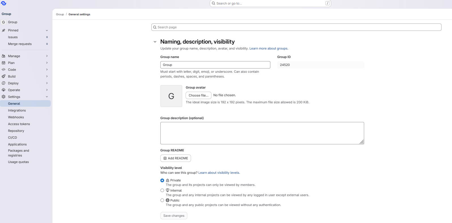Click the Group breadcrumb link
The image size is (452, 223).
(60, 14)
